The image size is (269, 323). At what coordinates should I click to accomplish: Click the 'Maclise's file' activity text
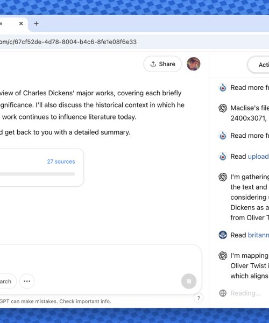(x=250, y=108)
